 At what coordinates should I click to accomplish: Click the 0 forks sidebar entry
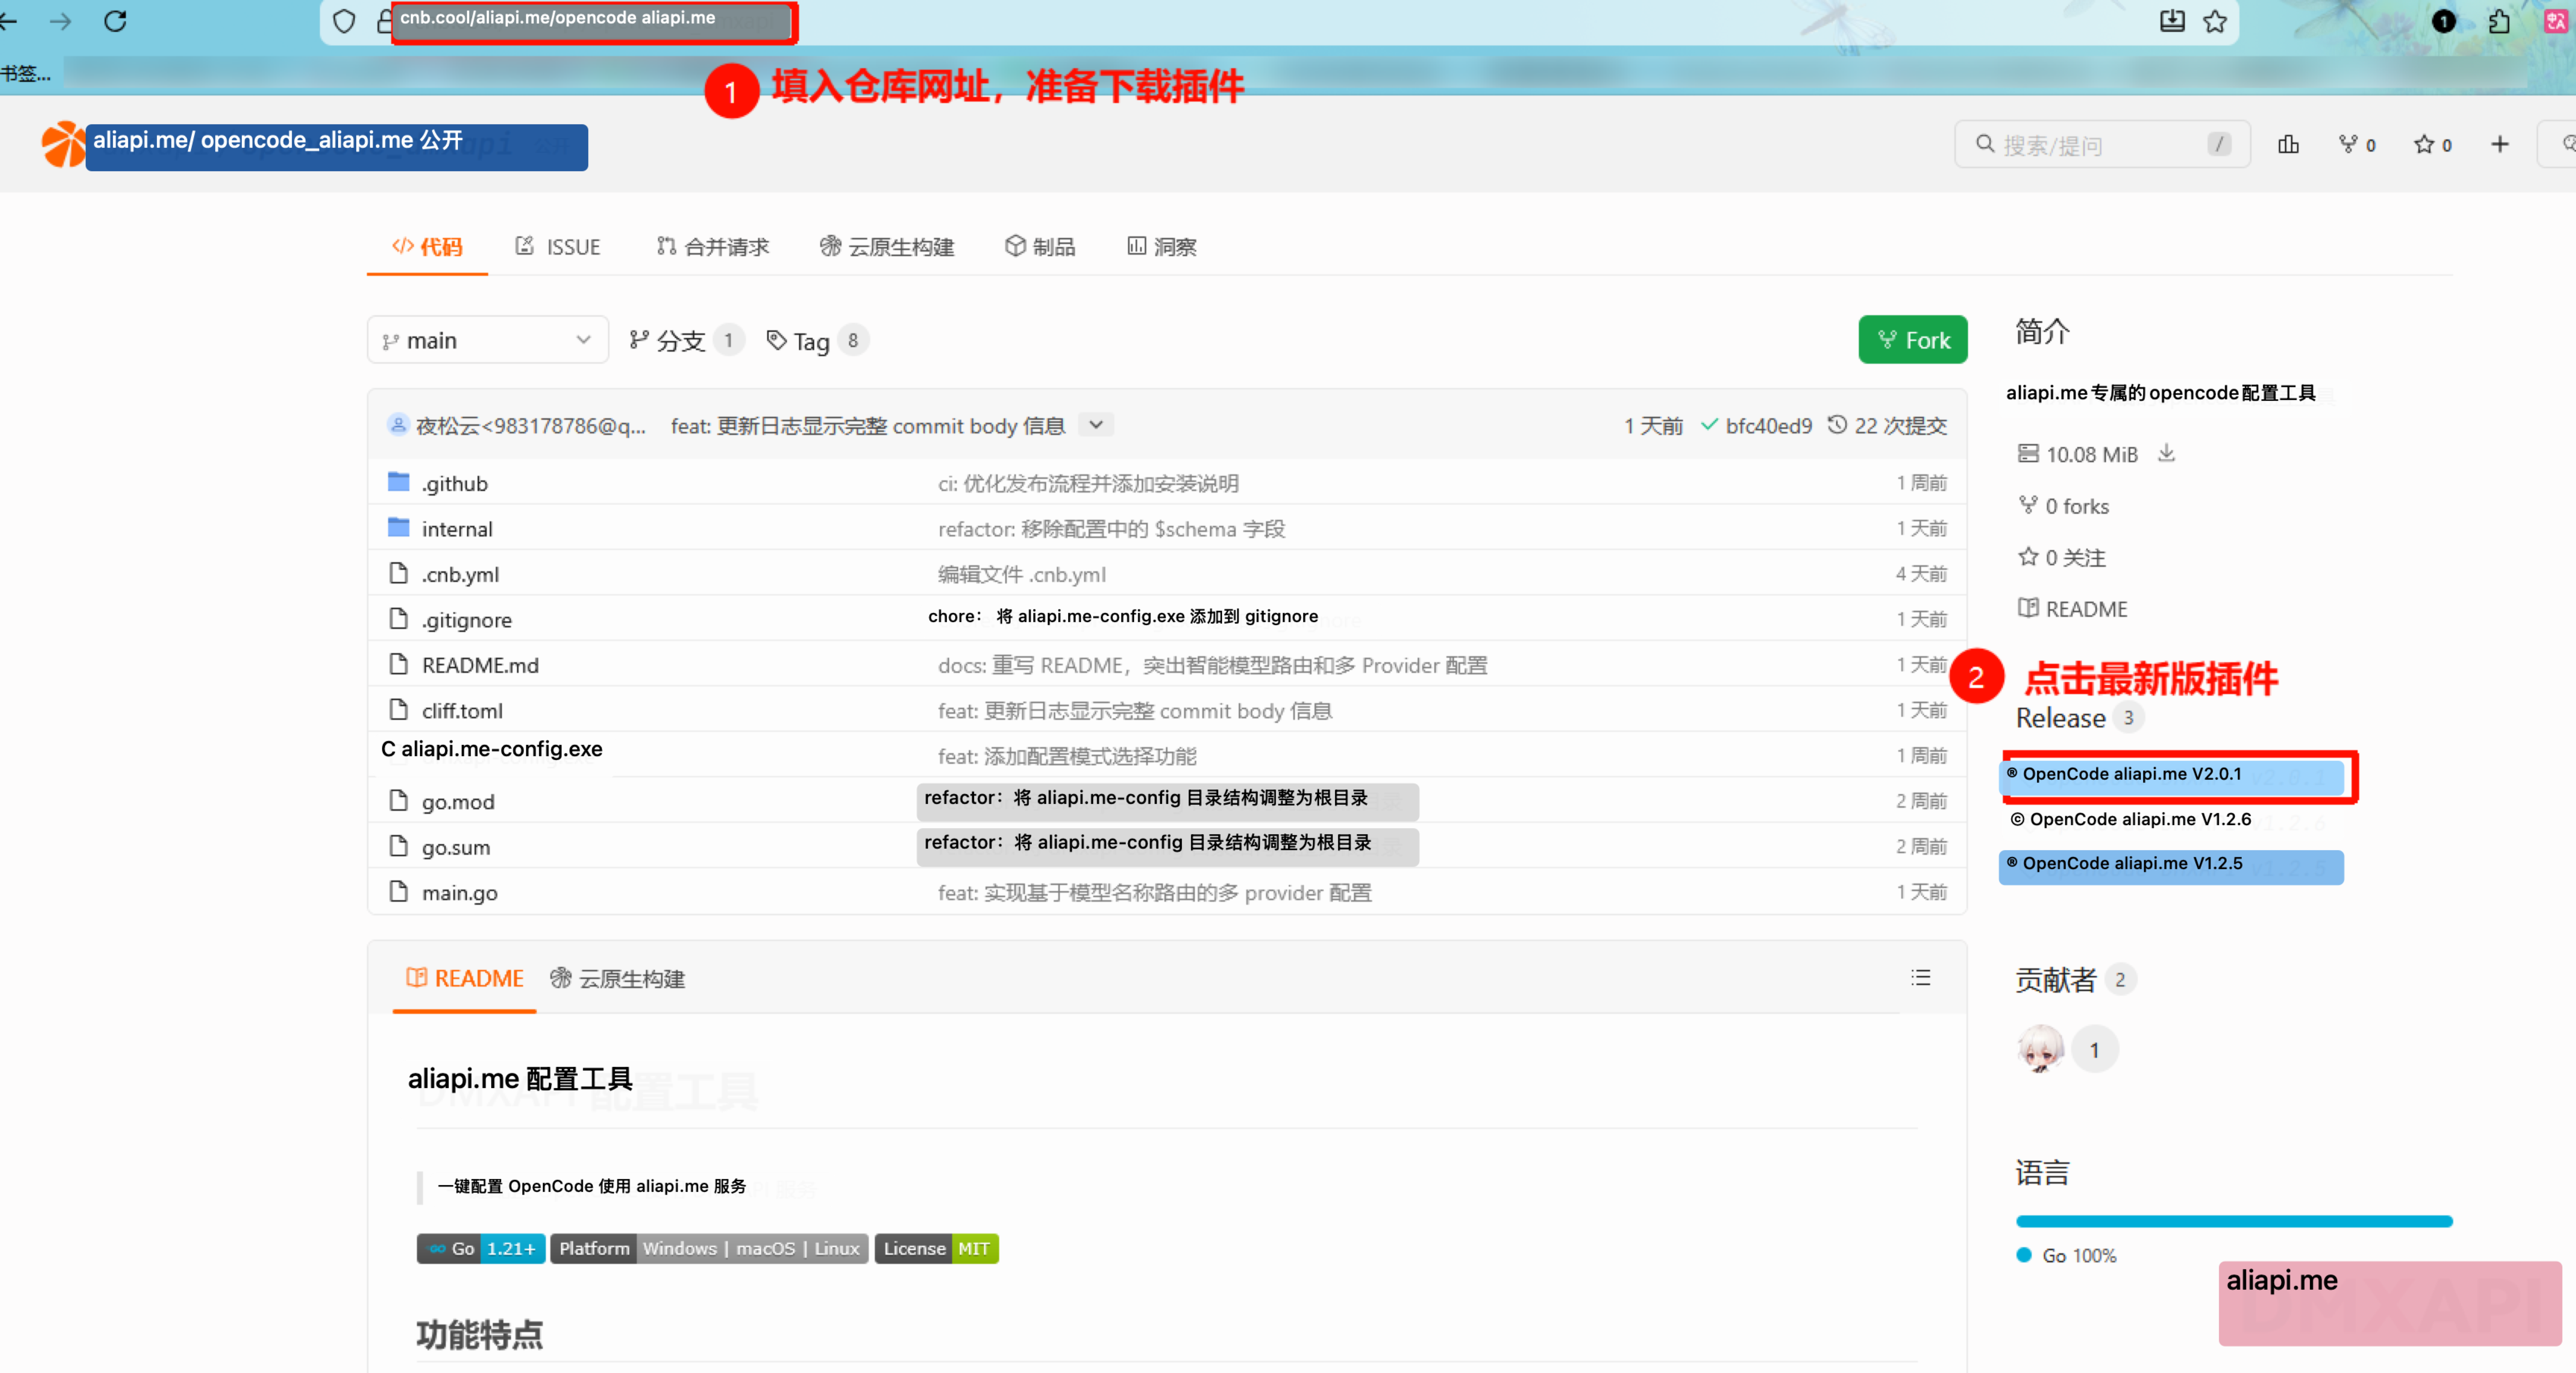(2063, 506)
